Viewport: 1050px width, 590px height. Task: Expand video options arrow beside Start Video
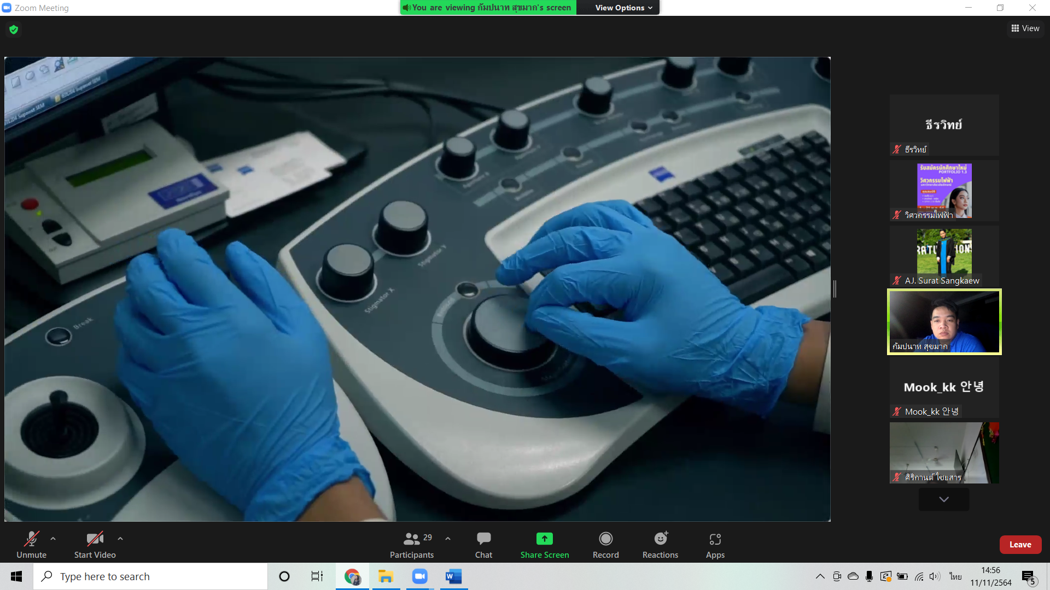[120, 539]
